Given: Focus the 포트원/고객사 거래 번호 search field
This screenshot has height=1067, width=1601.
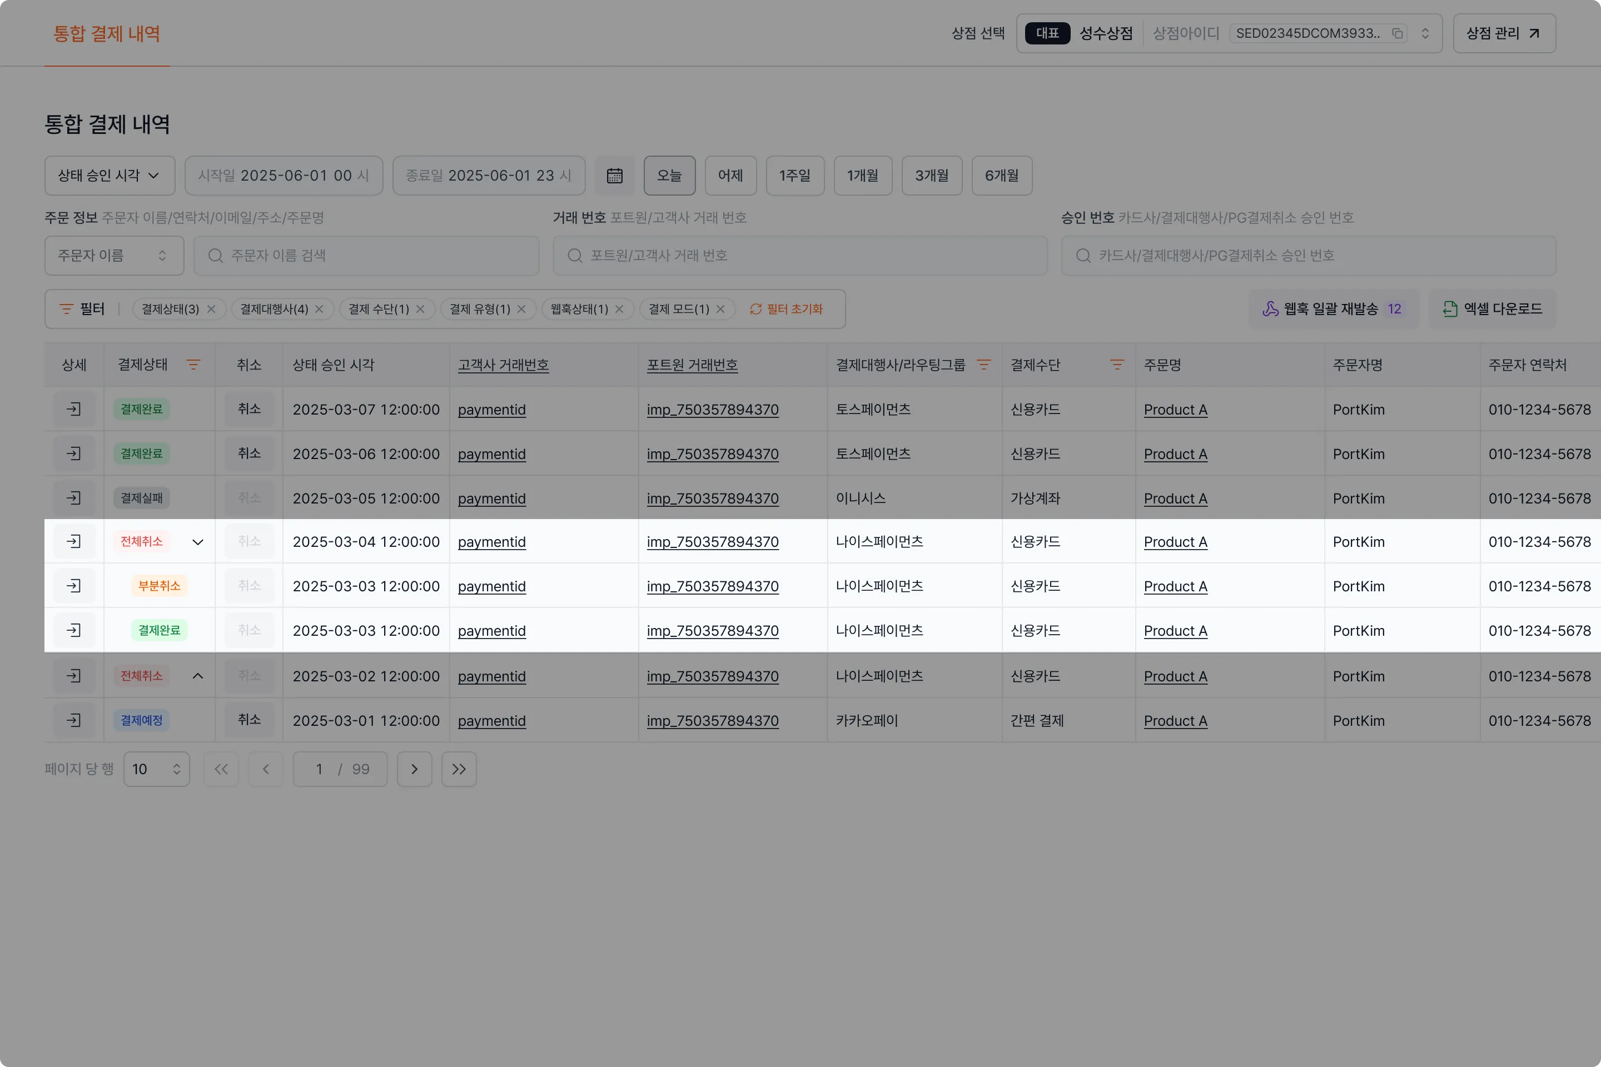Looking at the screenshot, I should click(x=800, y=256).
